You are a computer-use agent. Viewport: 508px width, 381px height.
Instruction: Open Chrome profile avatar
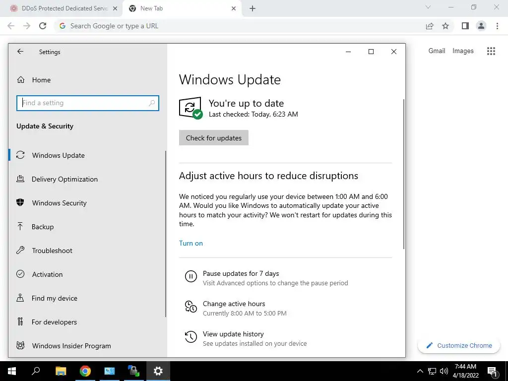pos(481,26)
